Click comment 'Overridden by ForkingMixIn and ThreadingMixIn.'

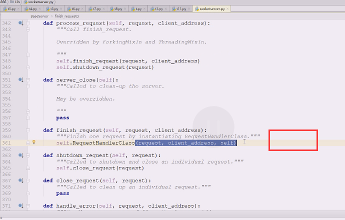[131, 42]
